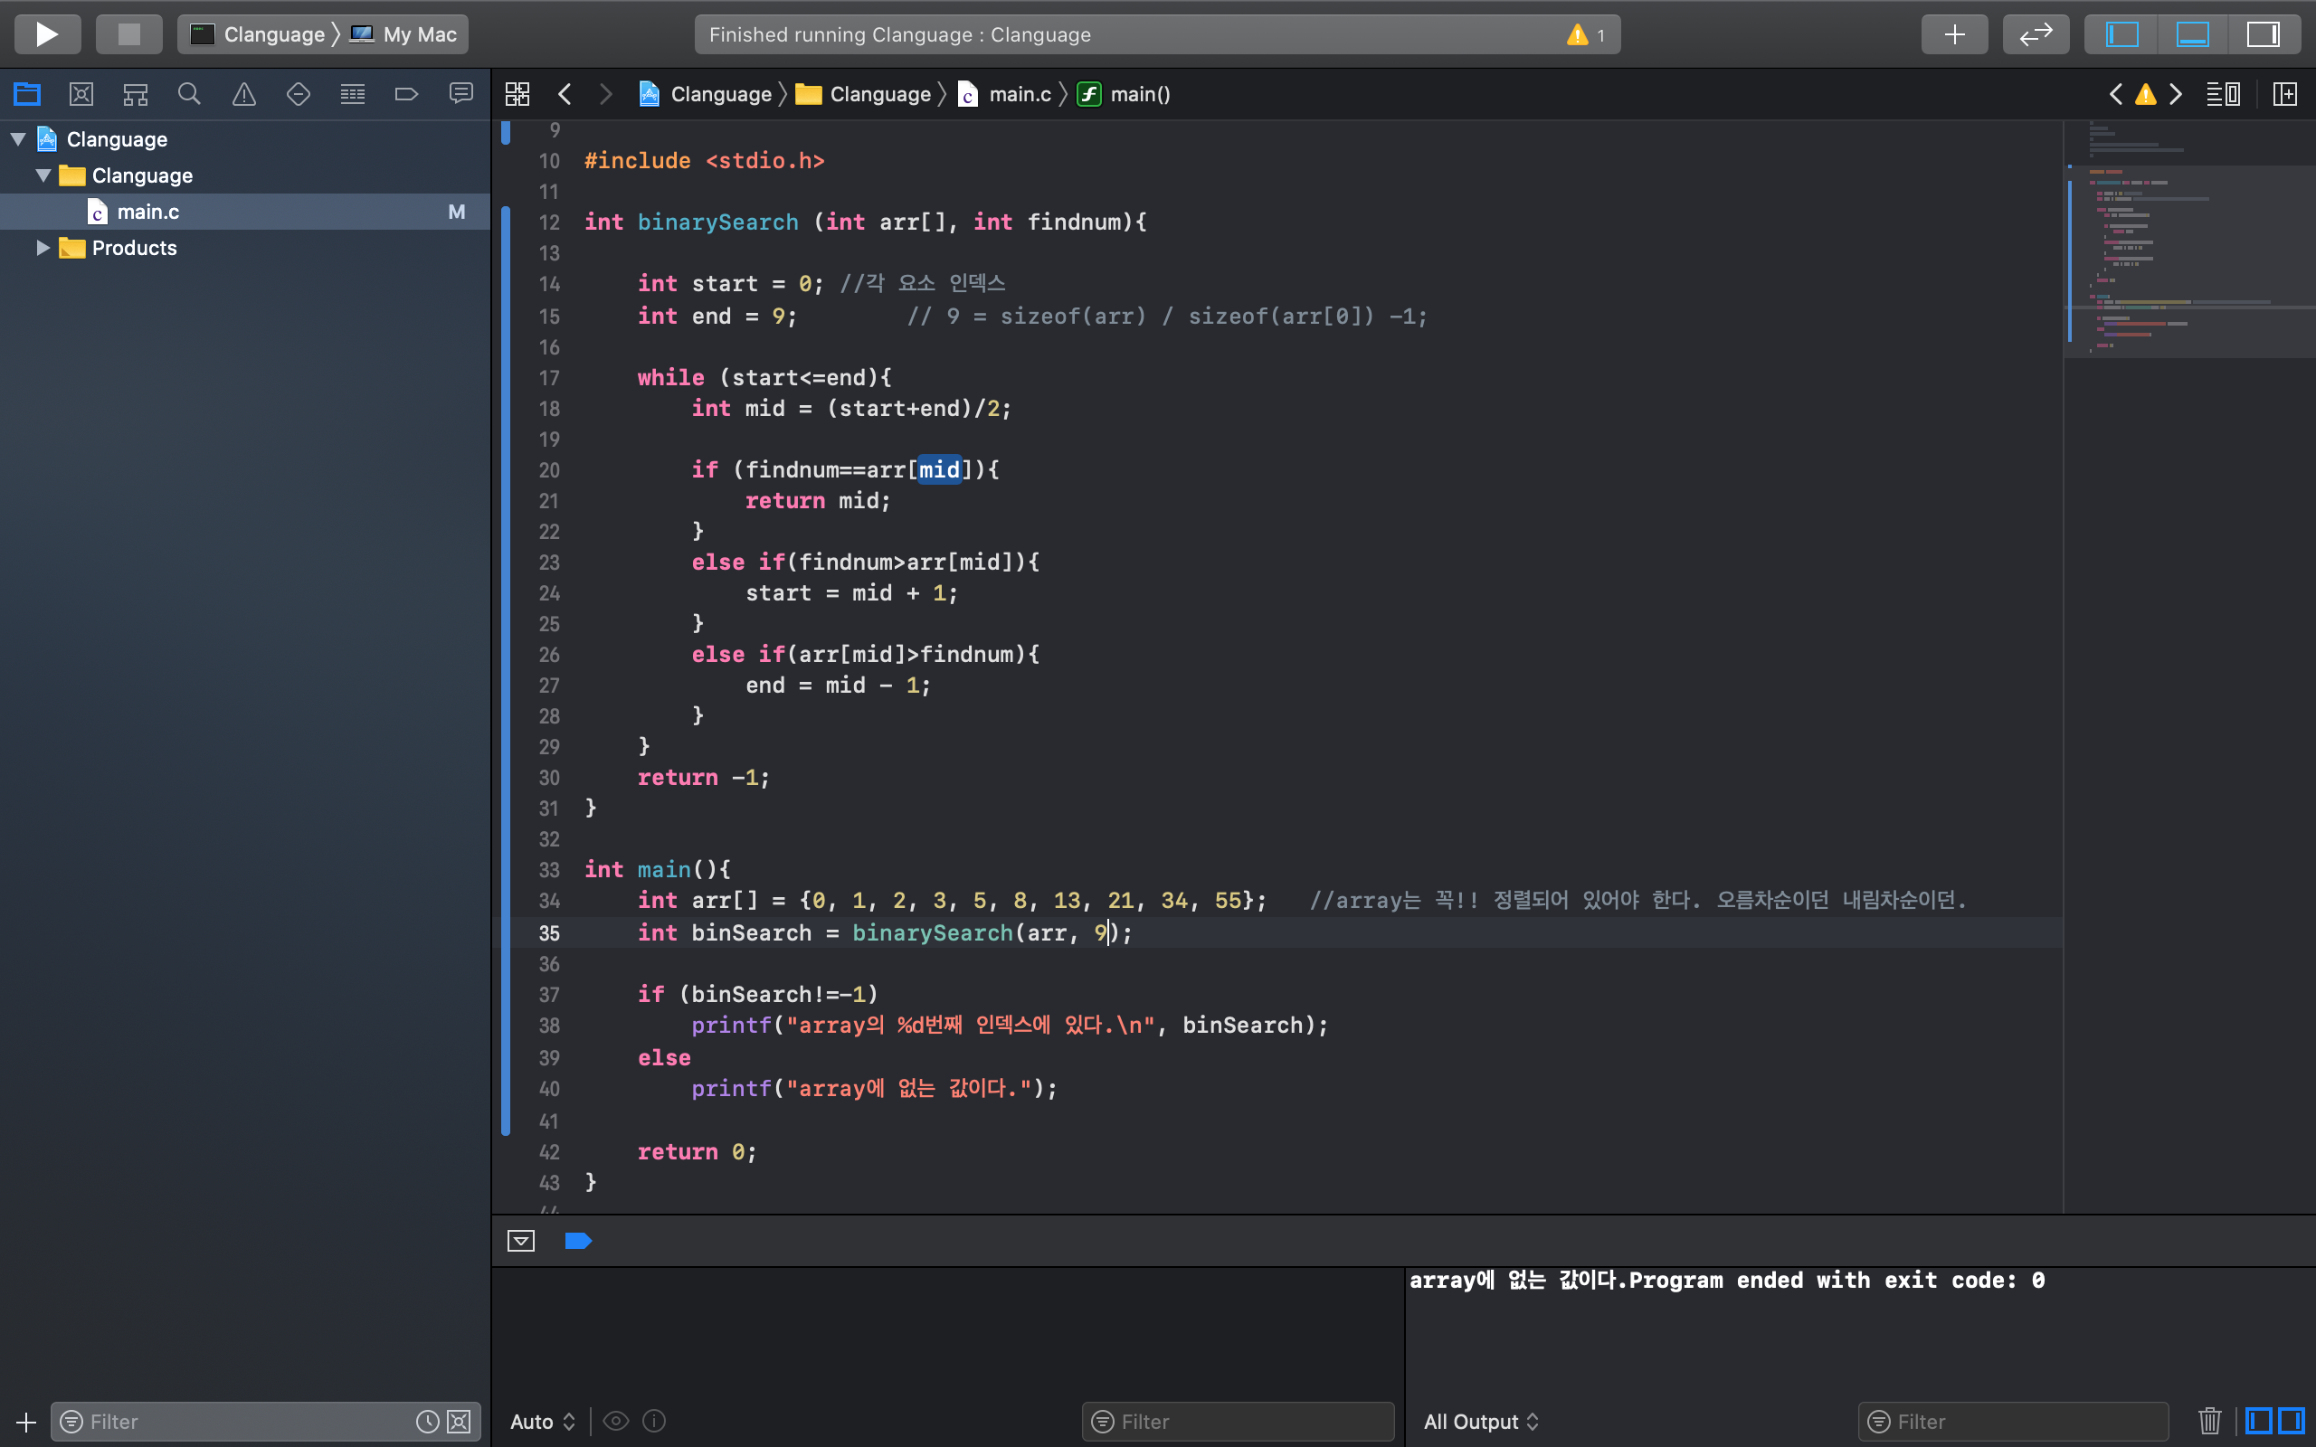Expand the Products folder
2316x1447 pixels.
tap(43, 248)
